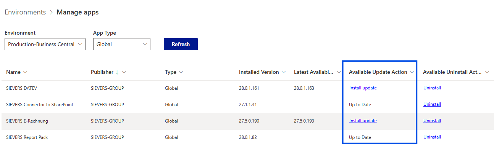Viewport: 494px width, 145px height.
Task: Click the Manage apps breadcrumb title
Action: (x=77, y=12)
